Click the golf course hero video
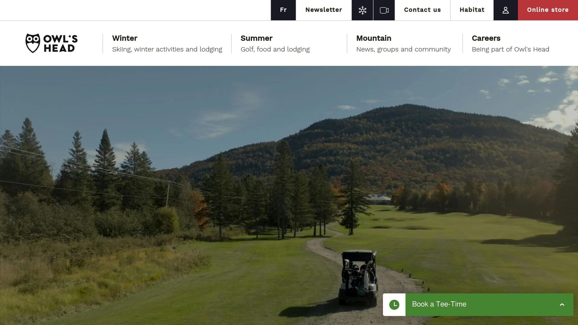 289,195
